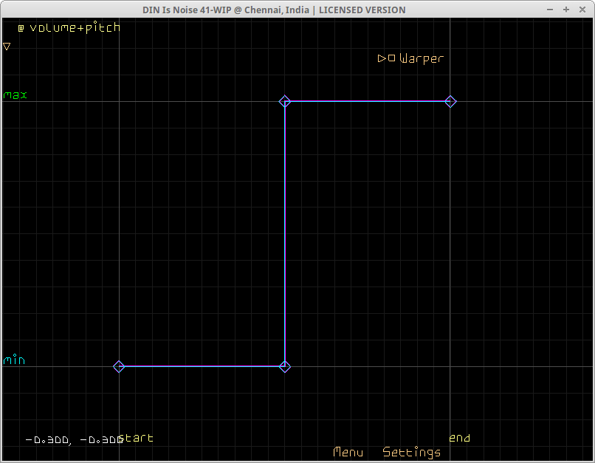
Task: Click the magenta vertical curve segment
Action: tap(285, 236)
